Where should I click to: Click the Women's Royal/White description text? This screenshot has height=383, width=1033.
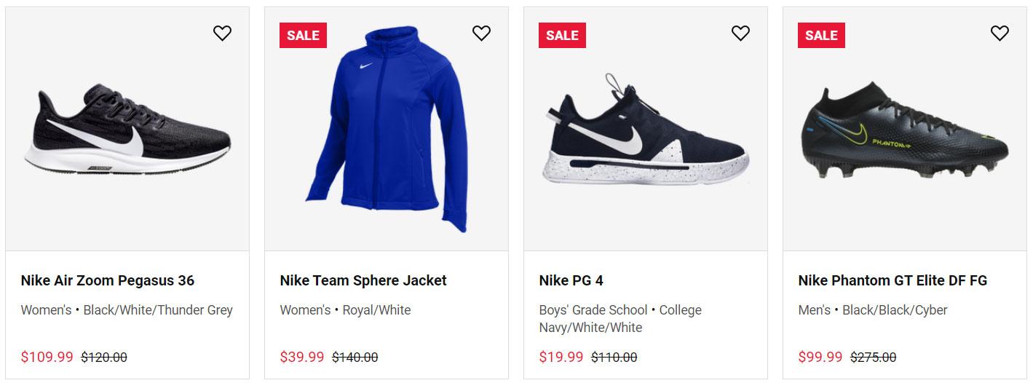(345, 310)
